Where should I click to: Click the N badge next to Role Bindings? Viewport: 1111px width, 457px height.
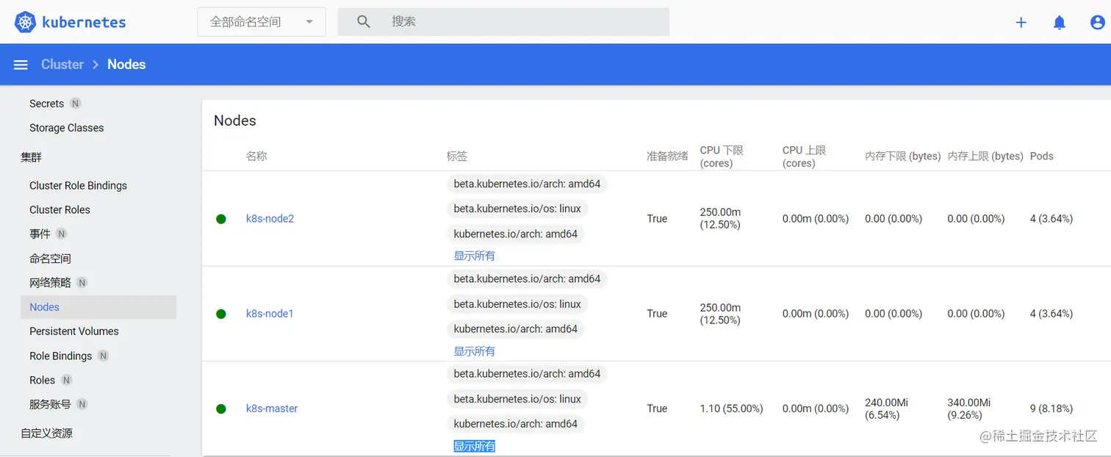(x=104, y=356)
